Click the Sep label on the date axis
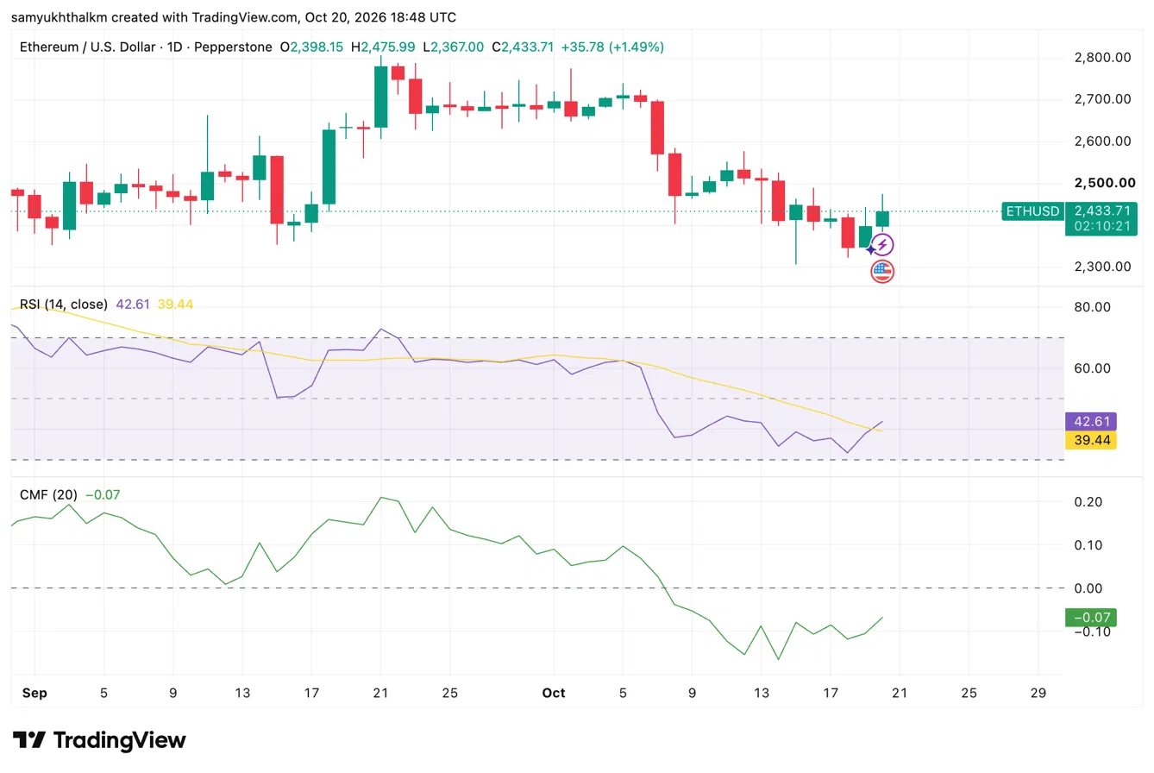1154x773 pixels. [35, 693]
